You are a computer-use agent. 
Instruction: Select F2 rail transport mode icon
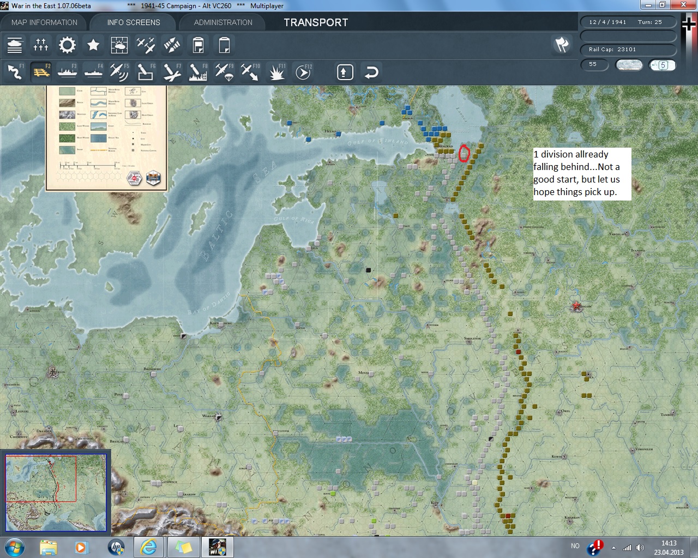coord(41,72)
